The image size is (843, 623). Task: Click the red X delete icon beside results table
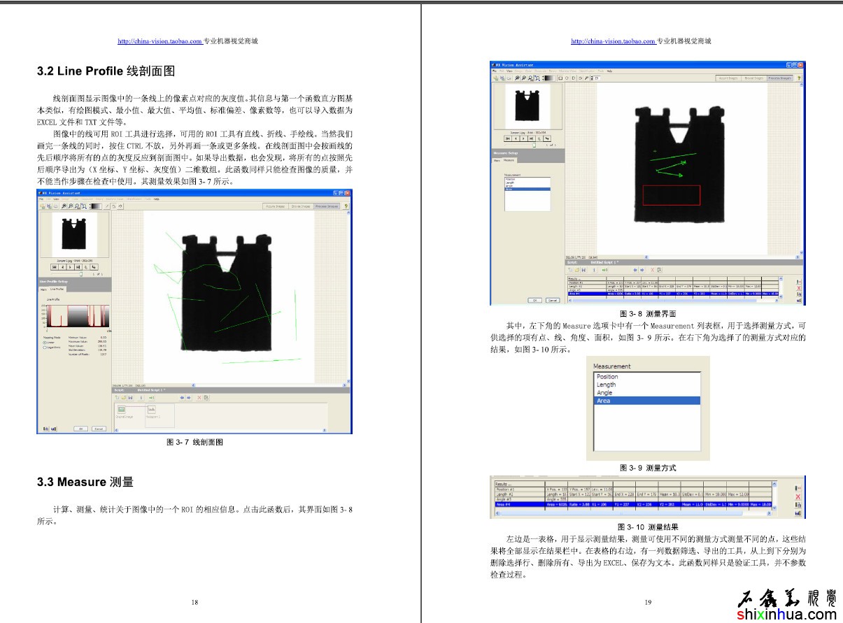click(798, 496)
